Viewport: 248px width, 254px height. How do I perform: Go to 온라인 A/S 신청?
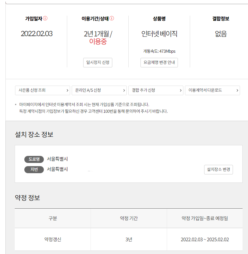99,90
